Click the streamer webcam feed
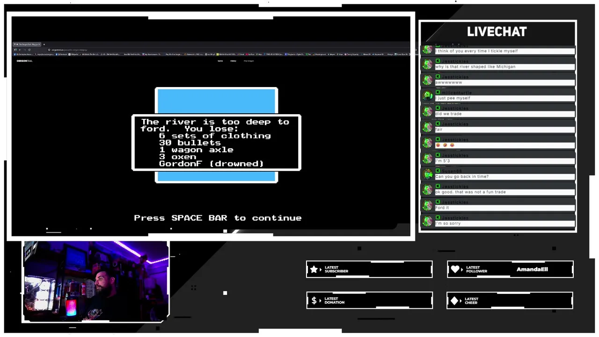The width and height of the screenshot is (599, 337). (96, 281)
